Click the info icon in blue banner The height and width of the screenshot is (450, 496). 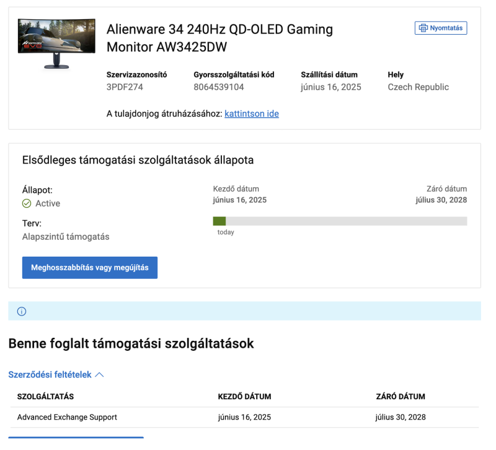(22, 311)
